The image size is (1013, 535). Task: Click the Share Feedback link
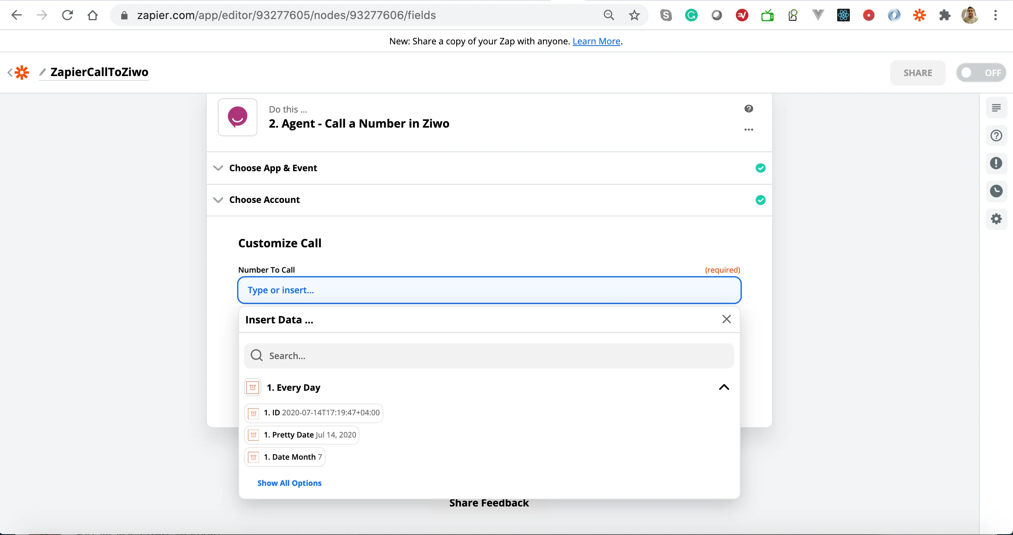[x=489, y=502]
